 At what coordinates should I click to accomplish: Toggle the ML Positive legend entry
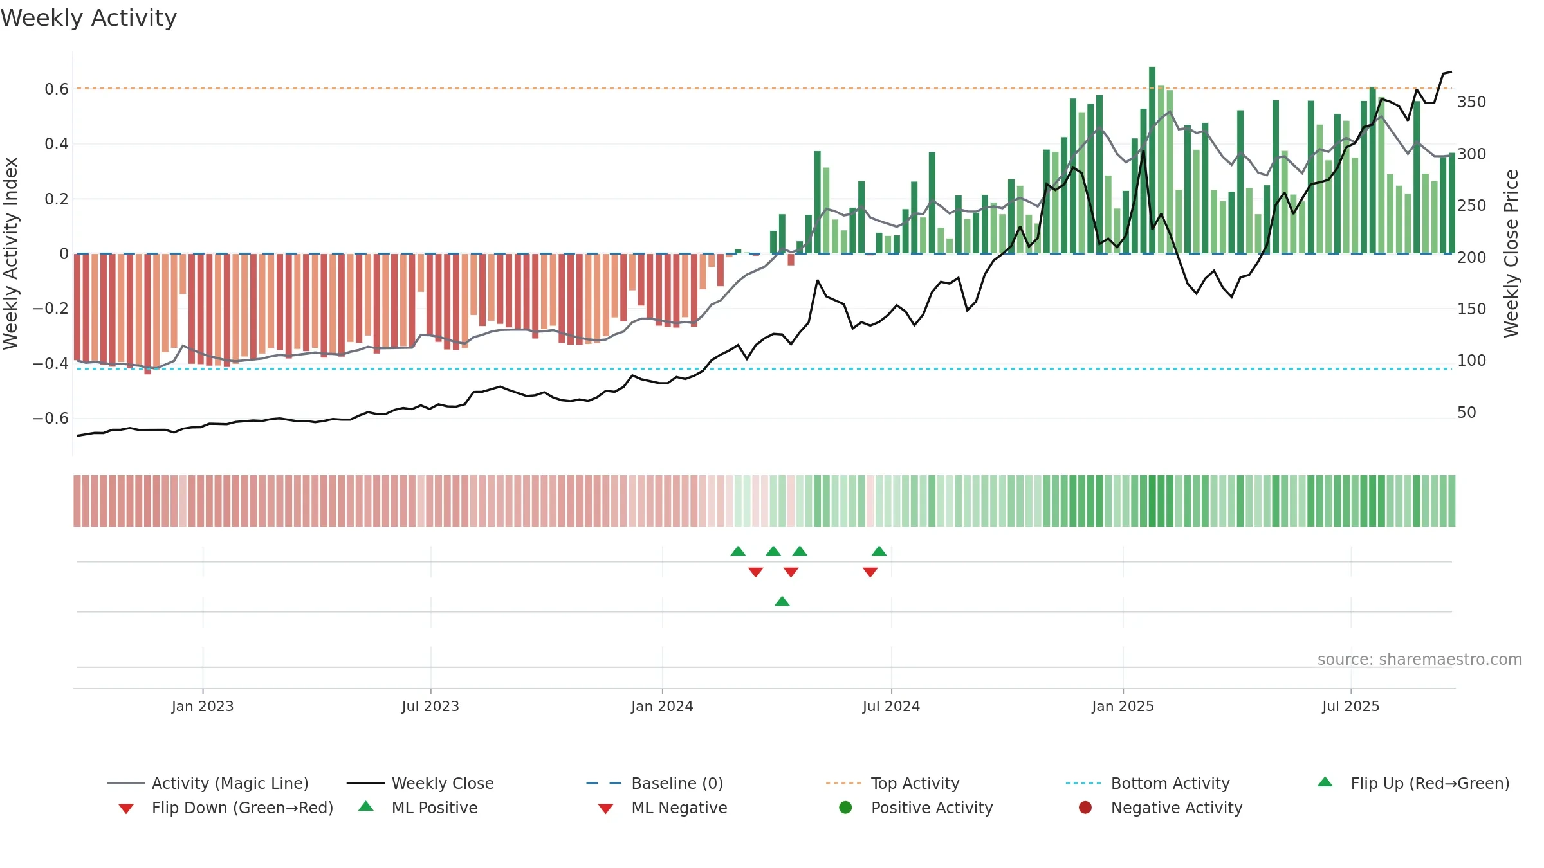(x=418, y=808)
